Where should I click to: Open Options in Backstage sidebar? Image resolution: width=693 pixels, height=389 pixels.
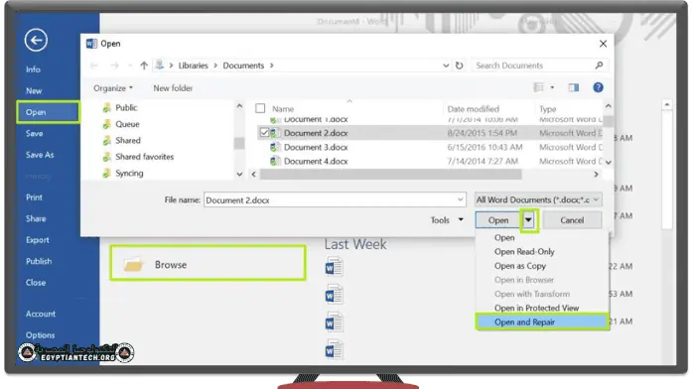click(41, 335)
